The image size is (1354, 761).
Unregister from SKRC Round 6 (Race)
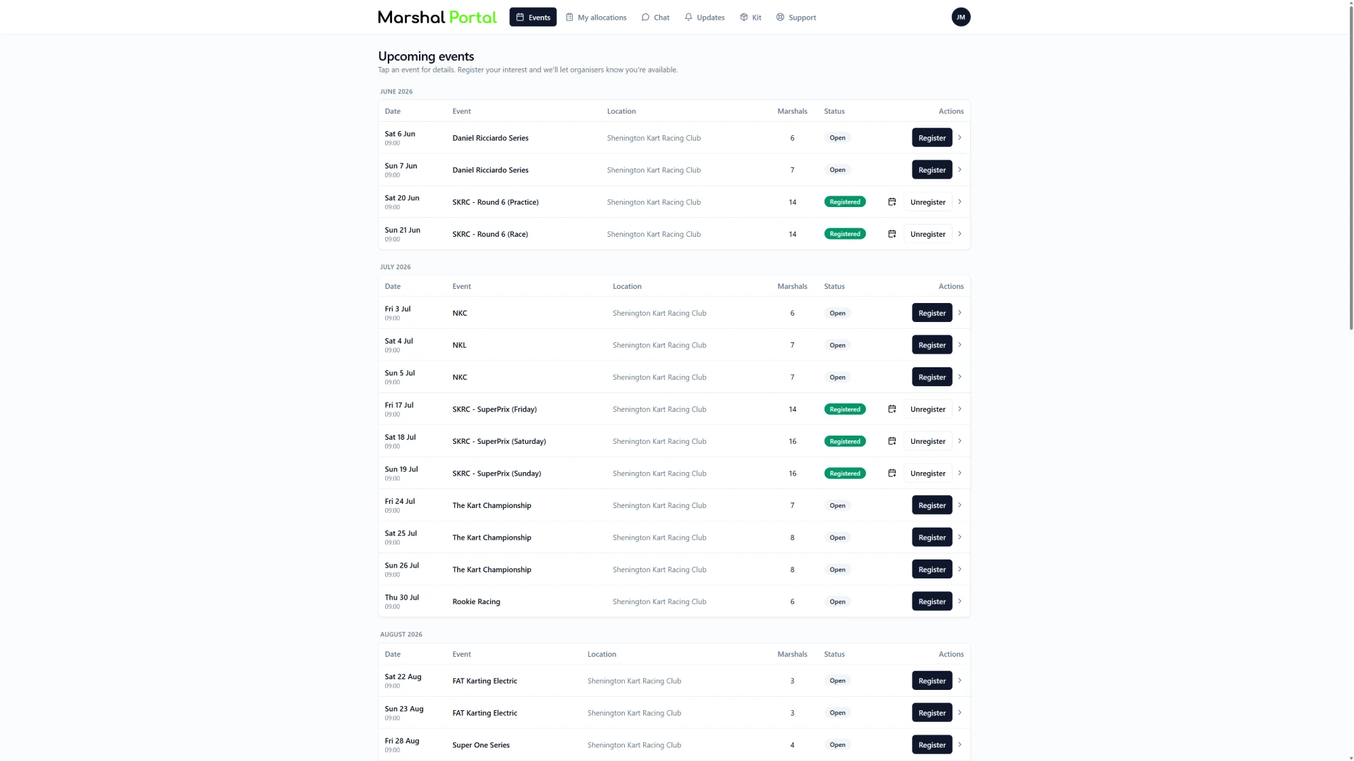coord(927,234)
